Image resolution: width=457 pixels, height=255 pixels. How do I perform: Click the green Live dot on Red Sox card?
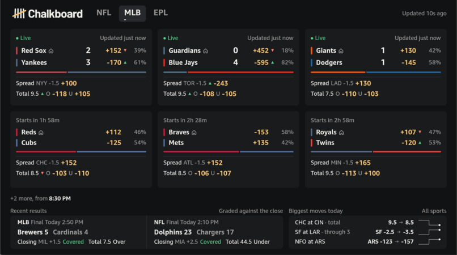[x=17, y=38]
